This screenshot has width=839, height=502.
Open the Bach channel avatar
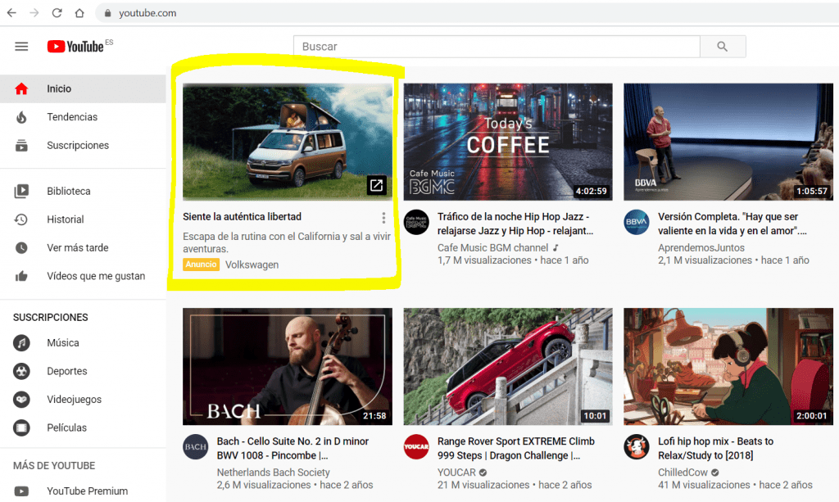(x=195, y=447)
